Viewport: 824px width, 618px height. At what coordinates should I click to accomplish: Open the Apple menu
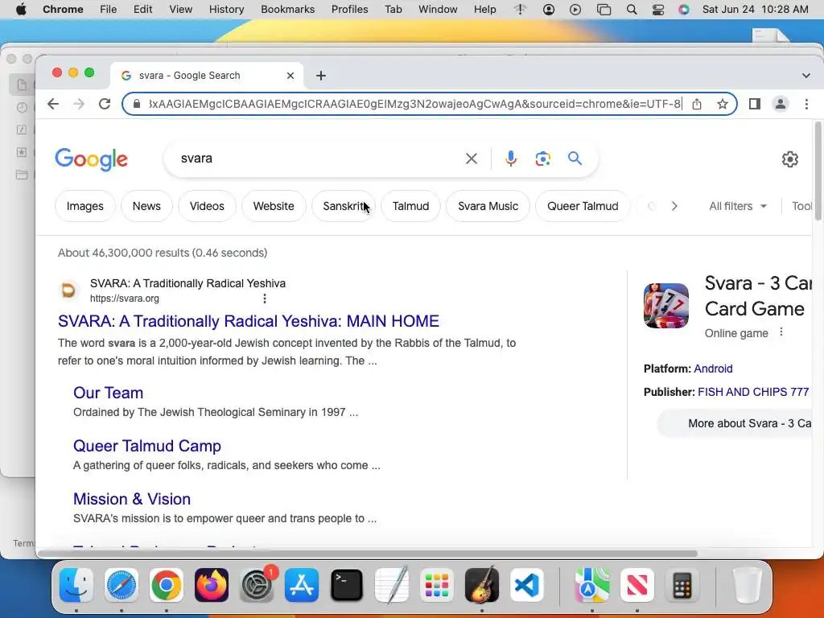click(21, 10)
